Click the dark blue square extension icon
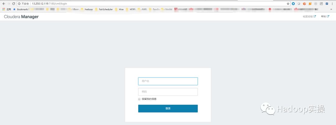Viewport: 336px width, 125px height. 327,4
